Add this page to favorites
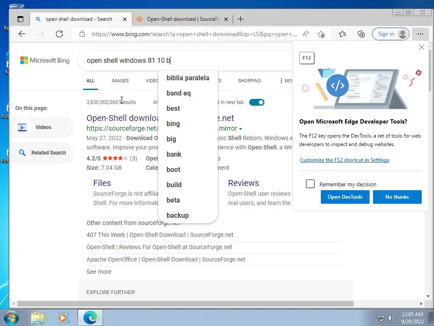This screenshot has height=326, width=434. (x=321, y=34)
